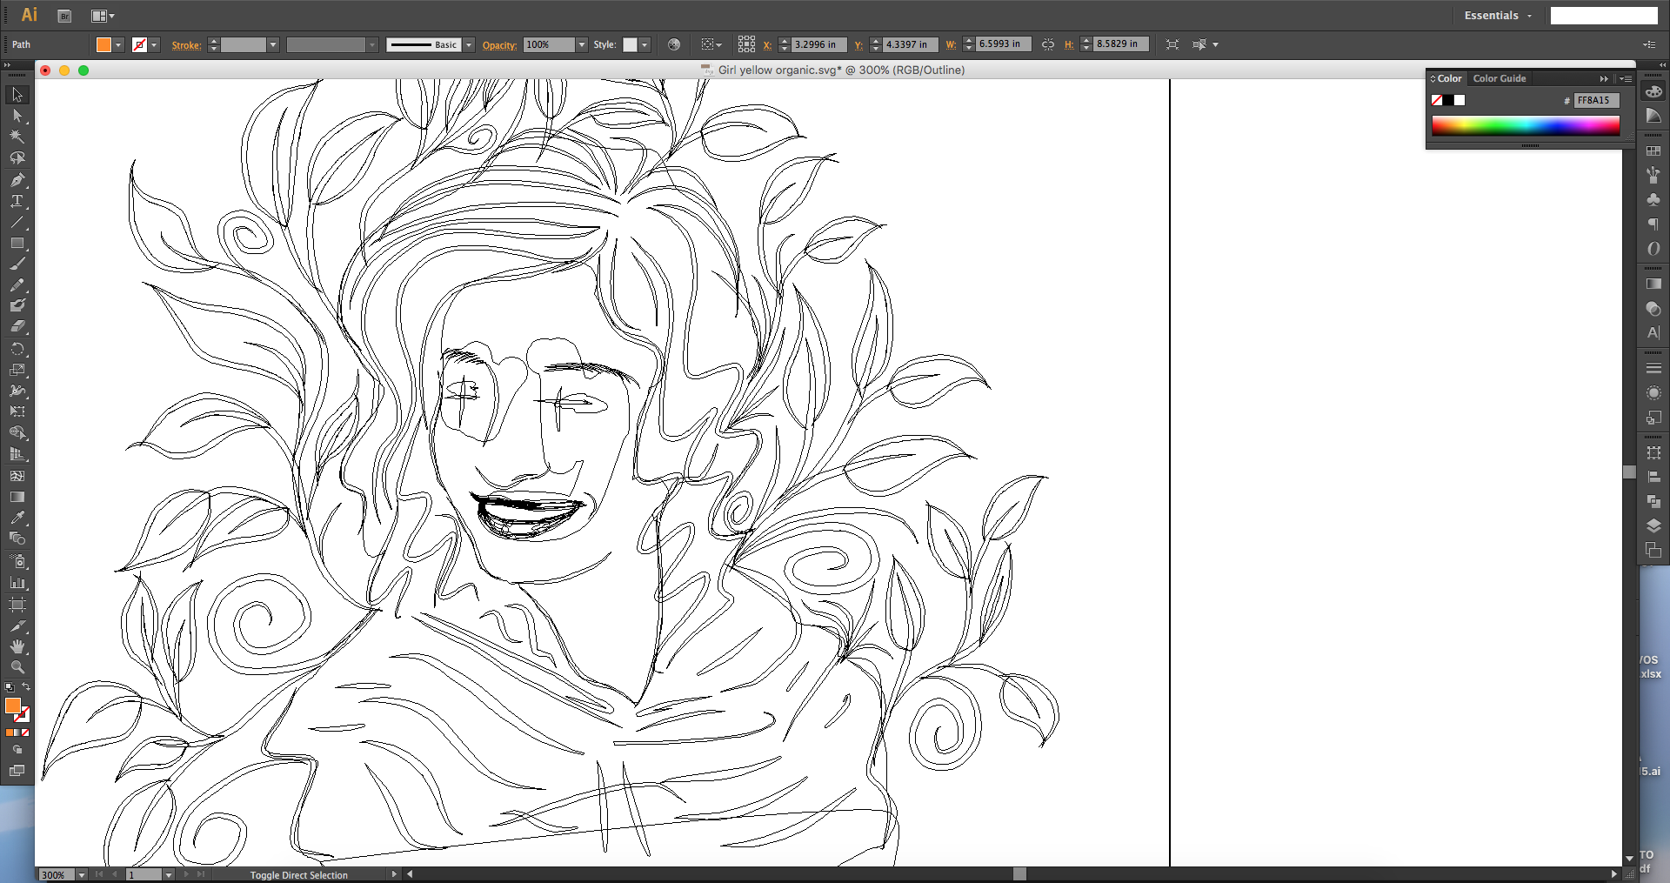Open the Stroke panel icon in dock
The height and width of the screenshot is (883, 1670).
[x=1653, y=368]
